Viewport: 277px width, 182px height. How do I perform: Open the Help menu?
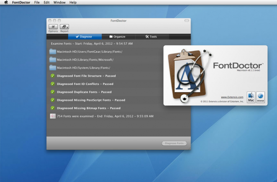pos(73,3)
